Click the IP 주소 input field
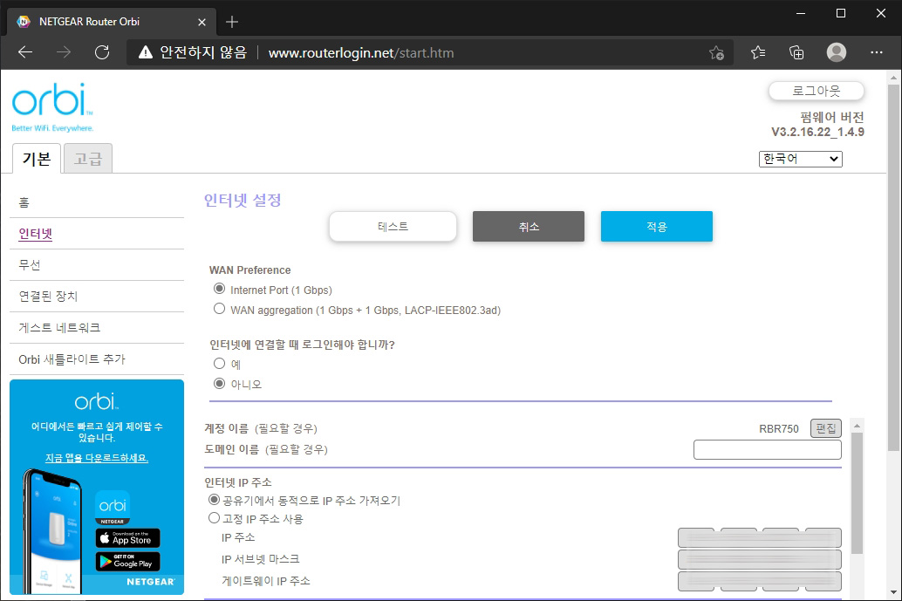Viewport: 902px width, 601px height. [x=759, y=537]
